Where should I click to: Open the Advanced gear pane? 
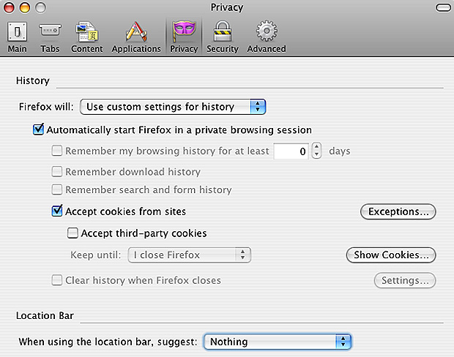267,37
